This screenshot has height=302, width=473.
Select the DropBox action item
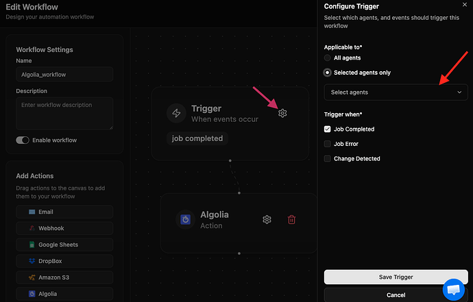pyautogui.click(x=64, y=261)
